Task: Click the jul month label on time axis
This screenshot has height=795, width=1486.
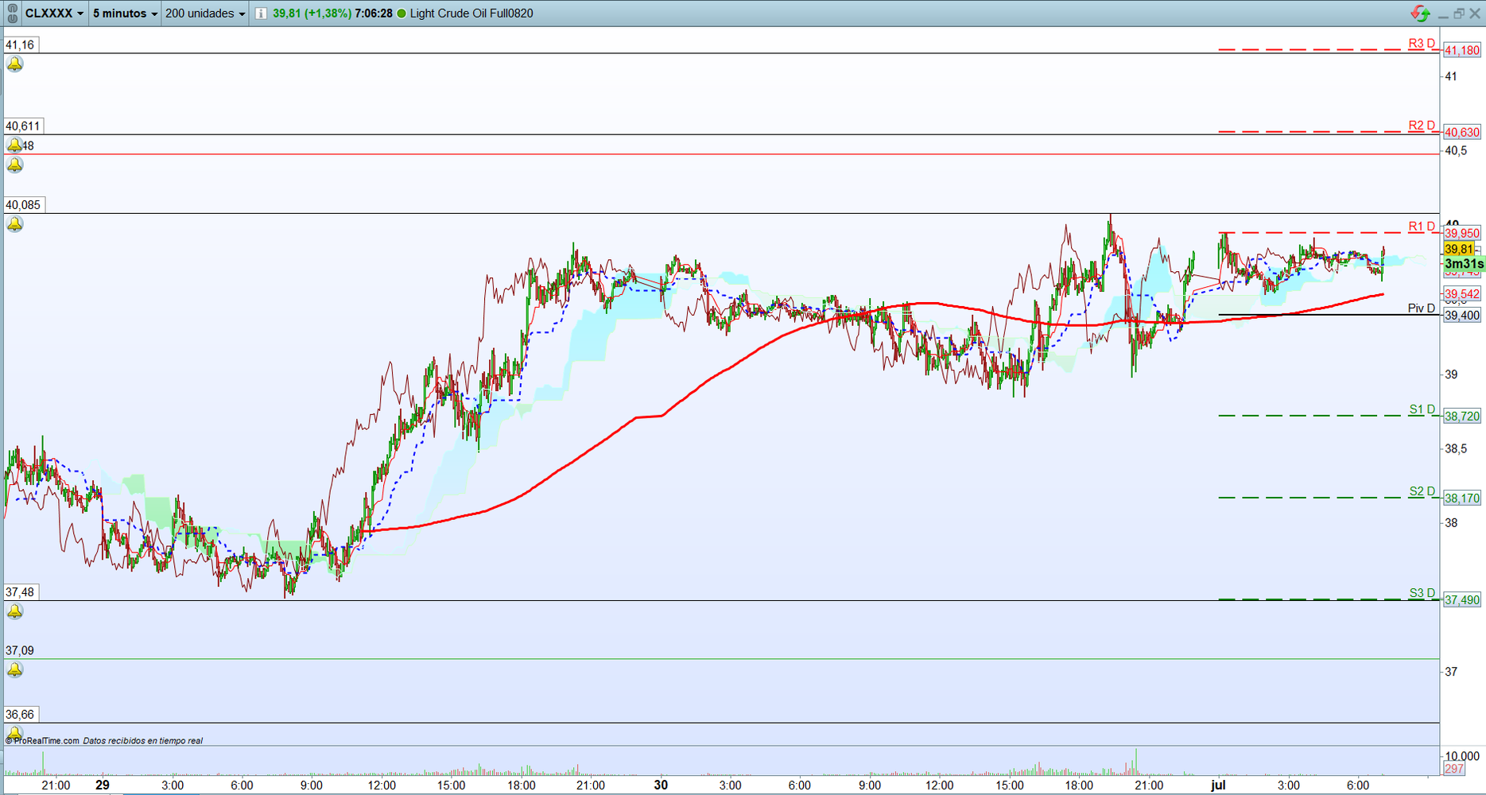Action: (x=1218, y=785)
